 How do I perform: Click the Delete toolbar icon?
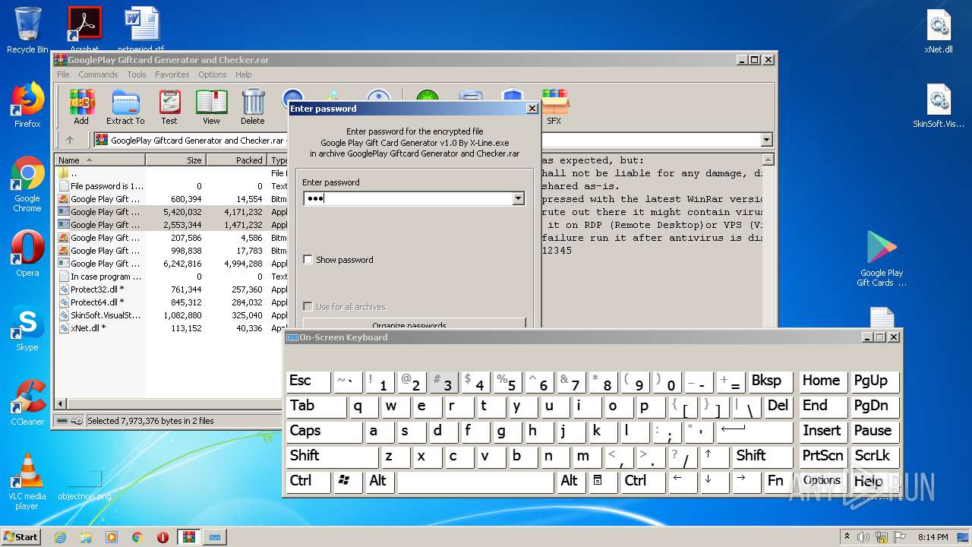[x=253, y=106]
